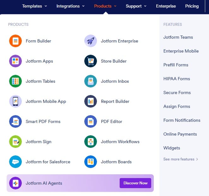The height and width of the screenshot is (196, 209).
Task: Click the Jotform Apps purple icon
Action: click(15, 61)
